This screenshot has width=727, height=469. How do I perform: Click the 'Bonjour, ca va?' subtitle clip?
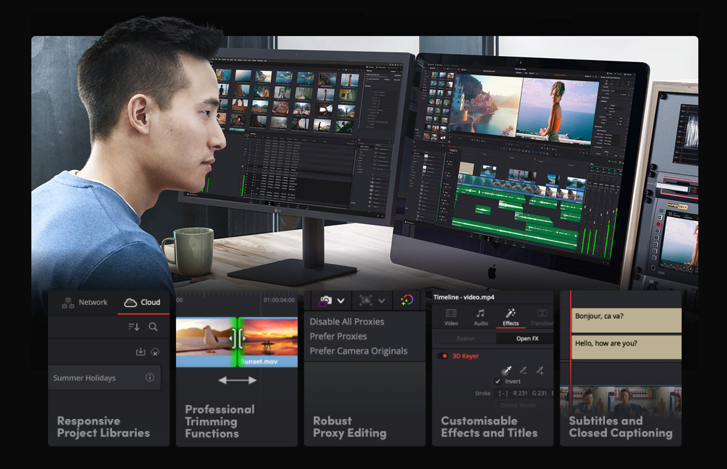coord(626,320)
